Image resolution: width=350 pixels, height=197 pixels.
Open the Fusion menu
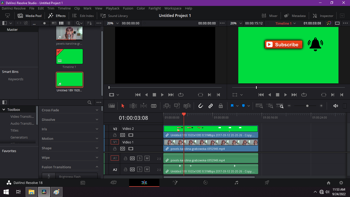(128, 8)
